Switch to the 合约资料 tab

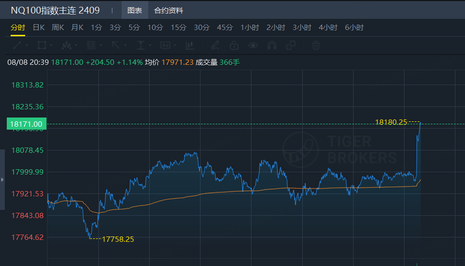(169, 10)
